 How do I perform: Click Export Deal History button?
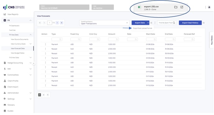[x=190, y=23]
